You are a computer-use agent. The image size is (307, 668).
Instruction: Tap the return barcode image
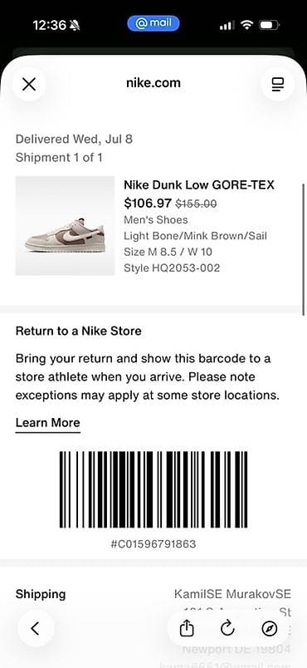pyautogui.click(x=153, y=489)
